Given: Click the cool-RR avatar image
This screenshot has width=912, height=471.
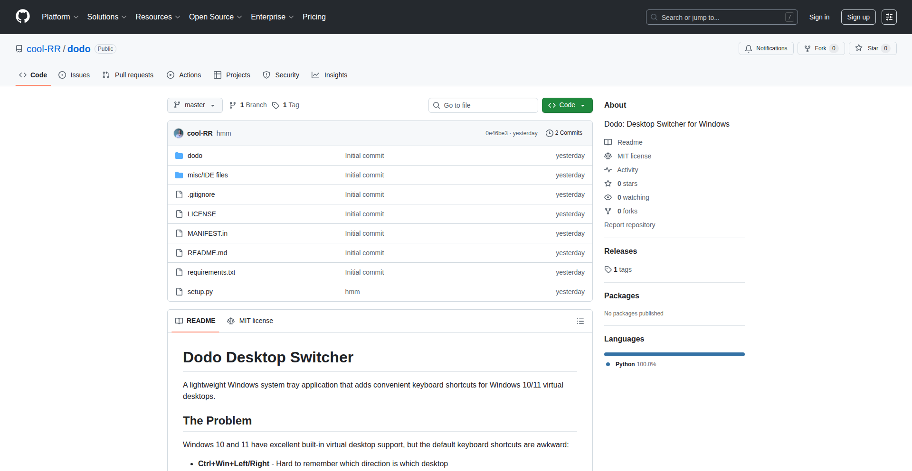Looking at the screenshot, I should point(179,133).
